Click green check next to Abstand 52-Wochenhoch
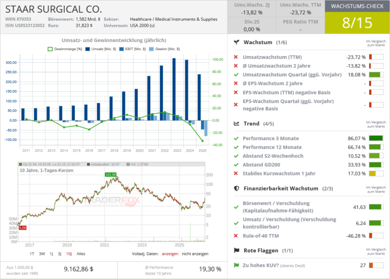The image size is (390, 279). coord(236,156)
